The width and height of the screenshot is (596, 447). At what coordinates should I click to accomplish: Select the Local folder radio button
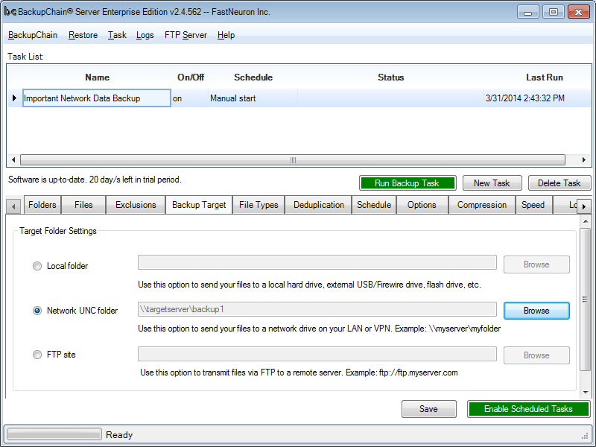point(37,266)
